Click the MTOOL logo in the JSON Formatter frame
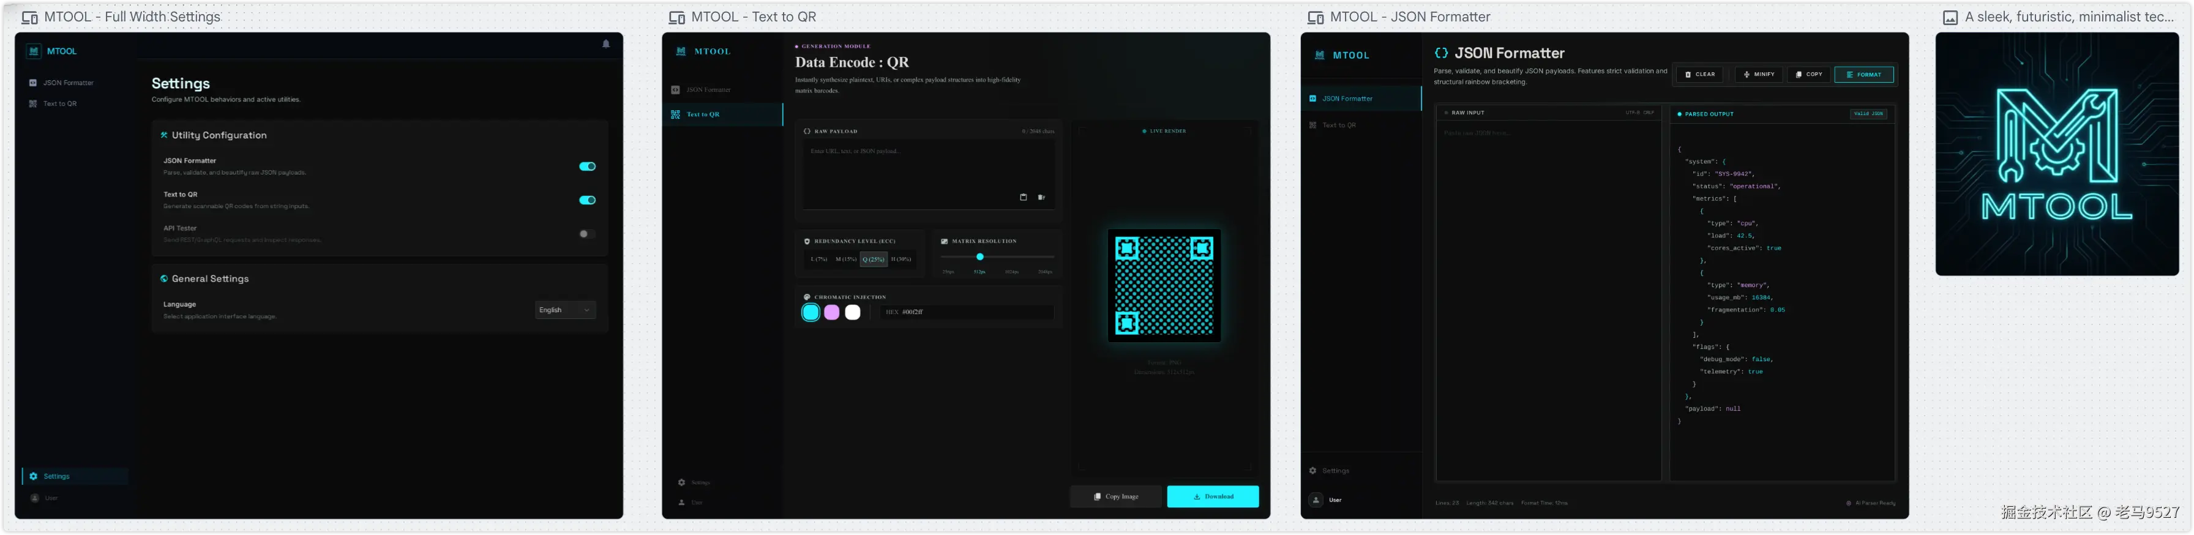Viewport: 2194px width, 535px height. (x=1320, y=54)
